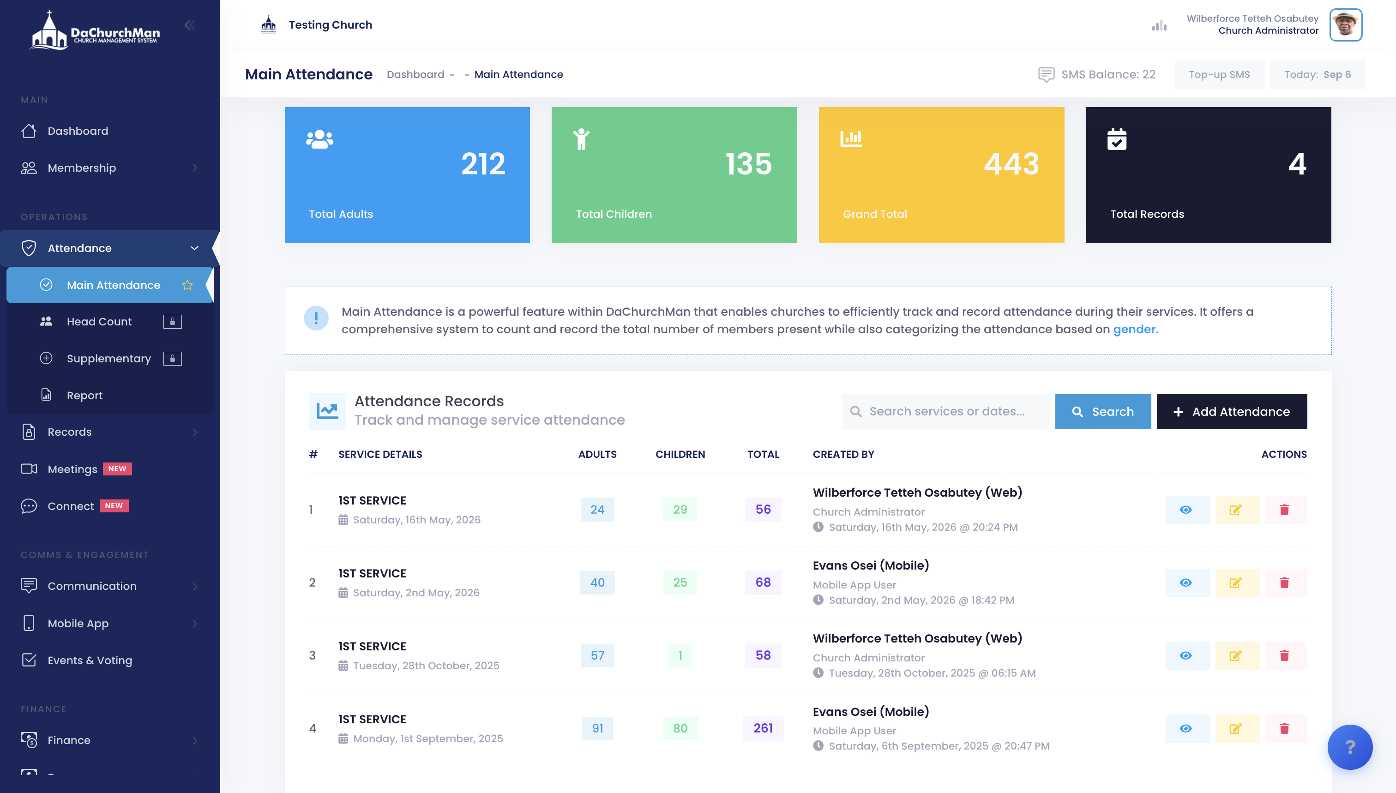
Task: Edit the 16th May 2026 attendance record
Action: 1237,510
